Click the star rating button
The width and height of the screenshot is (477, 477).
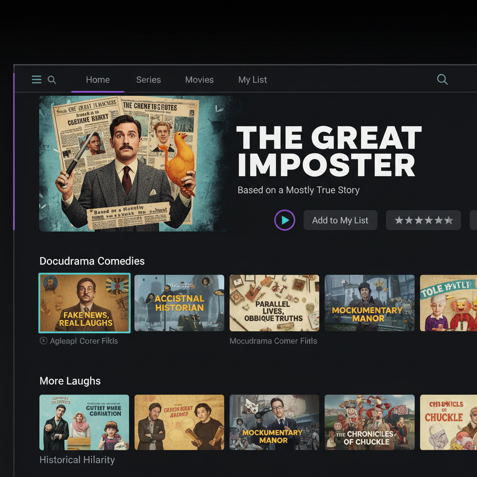[x=423, y=220]
